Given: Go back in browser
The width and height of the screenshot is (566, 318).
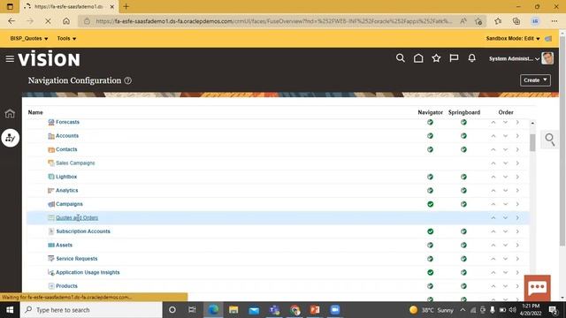Looking at the screenshot, I should (x=11, y=21).
